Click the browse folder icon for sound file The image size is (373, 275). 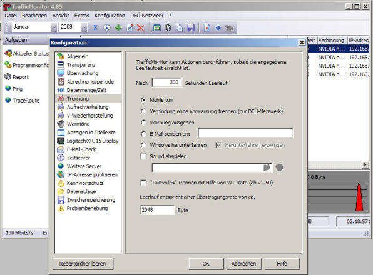(x=267, y=167)
